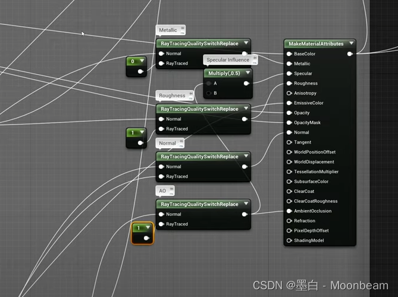398x297 pixels.
Task: Click the Multiply node output pin
Action: pyautogui.click(x=246, y=83)
